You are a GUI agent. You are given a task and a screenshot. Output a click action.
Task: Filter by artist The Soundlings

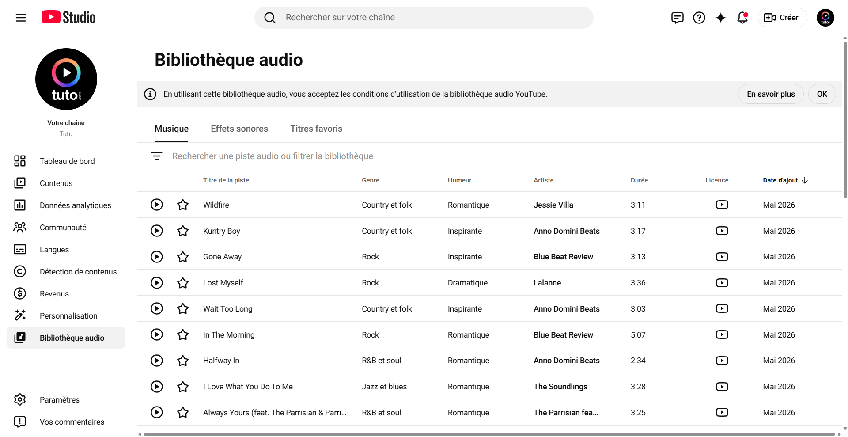(560, 387)
